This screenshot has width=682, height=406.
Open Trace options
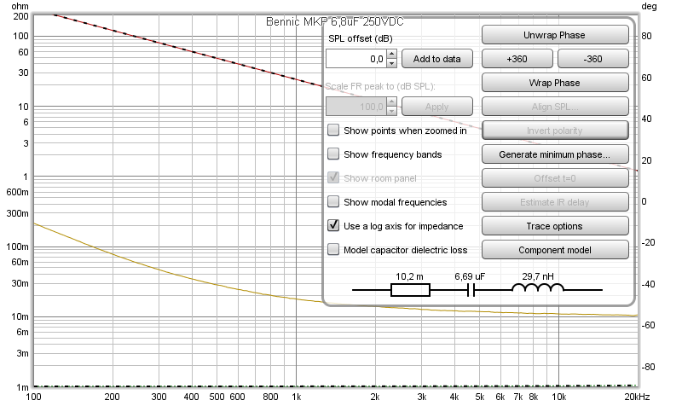pyautogui.click(x=555, y=226)
